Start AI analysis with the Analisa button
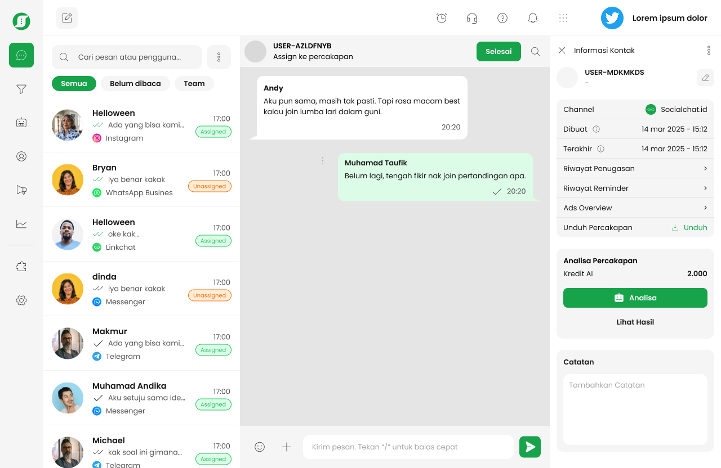Viewport: 721px width, 468px height. [x=635, y=298]
